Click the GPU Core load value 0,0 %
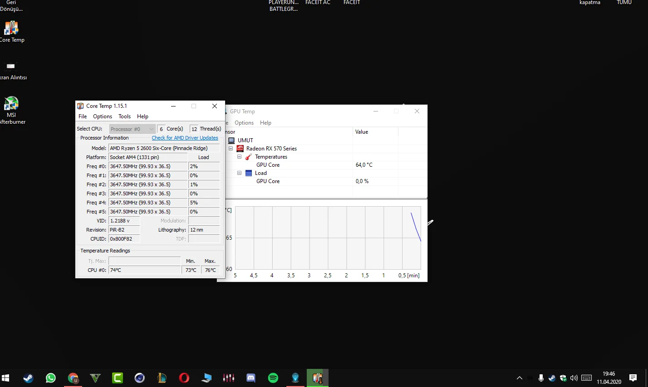This screenshot has height=387, width=648. click(362, 181)
